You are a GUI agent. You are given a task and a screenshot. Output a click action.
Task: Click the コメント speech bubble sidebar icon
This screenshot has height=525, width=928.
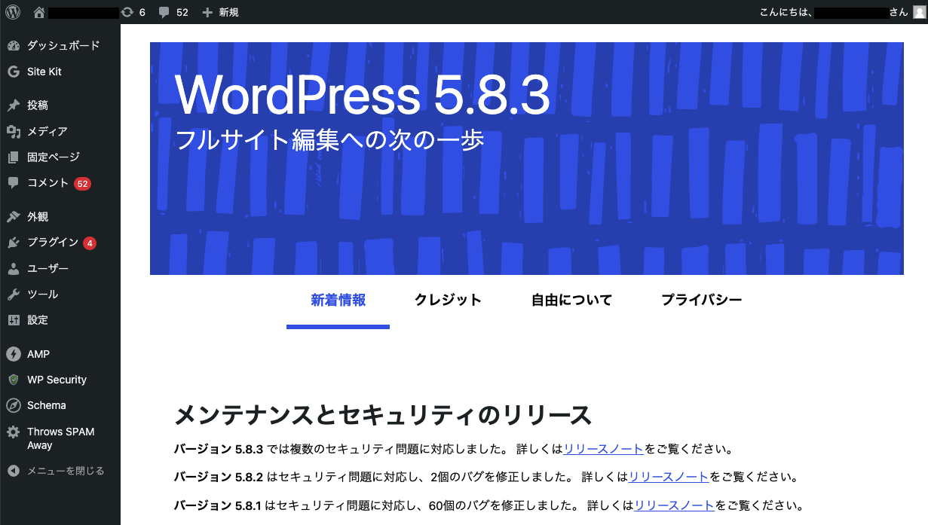[x=13, y=183]
